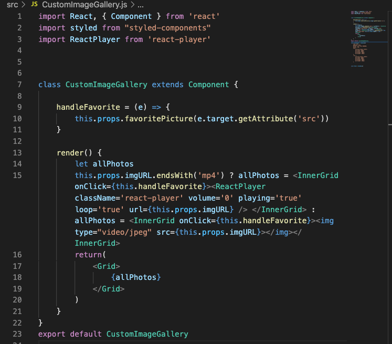Click class name 'CustomImageGallery' on line 7
This screenshot has width=392, height=344.
(x=106, y=85)
